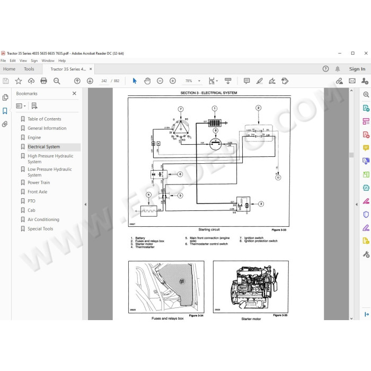Image resolution: width=371 pixels, height=371 pixels.
Task: Show page thumbnails panel
Action: click(x=5, y=98)
